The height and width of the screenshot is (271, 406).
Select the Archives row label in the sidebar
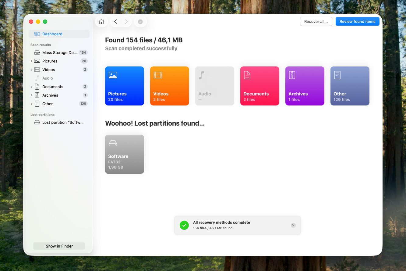tap(50, 95)
